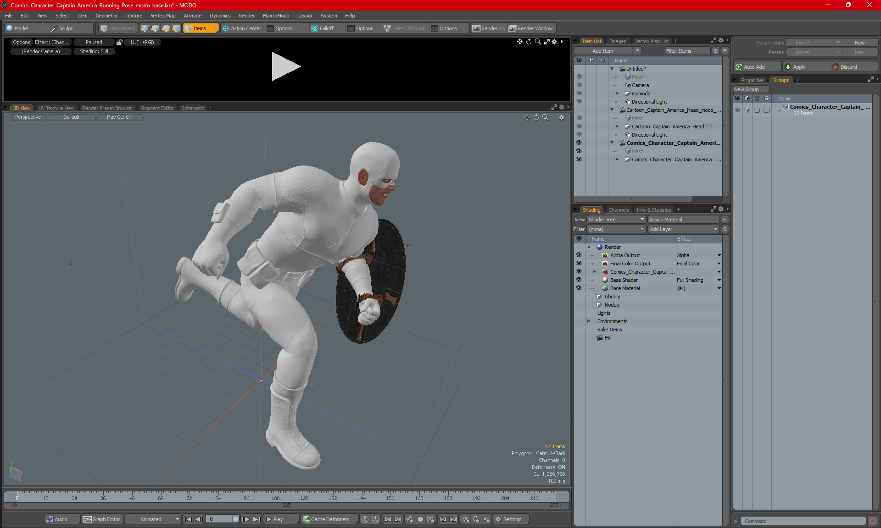The image size is (881, 528).
Task: Click Discard button
Action: point(854,67)
